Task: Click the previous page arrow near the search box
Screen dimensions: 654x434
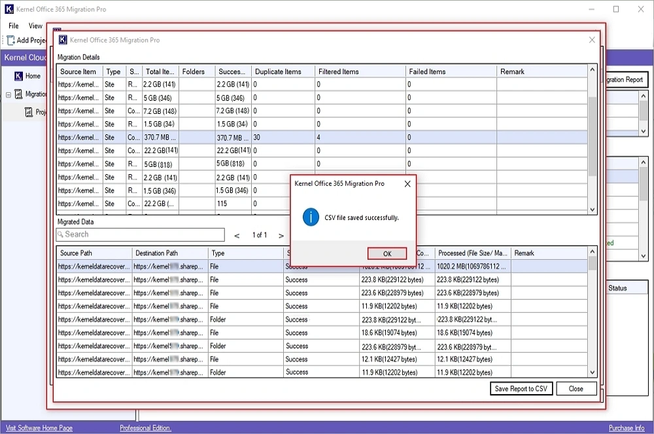Action: point(235,235)
